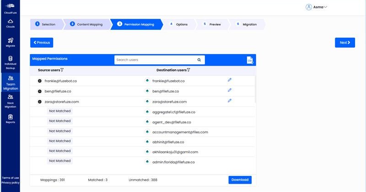The width and height of the screenshot is (366, 192).
Task: Click the CloudFuze logo
Action: click(x=10, y=8)
